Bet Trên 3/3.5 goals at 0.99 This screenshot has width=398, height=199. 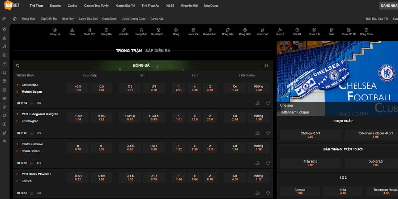tap(310, 163)
